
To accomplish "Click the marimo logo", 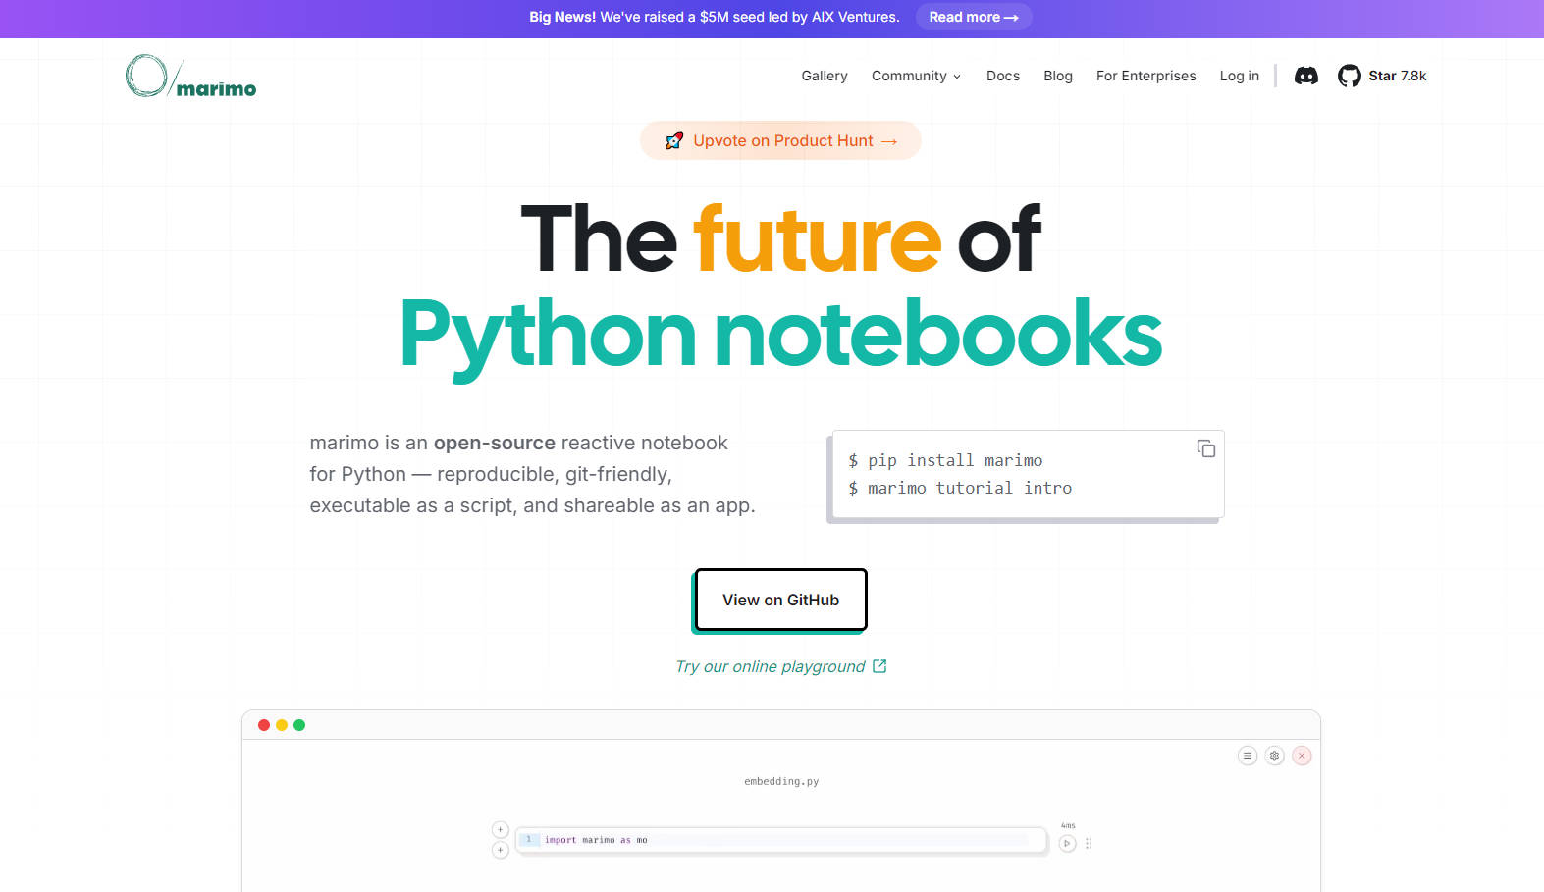I will (190, 77).
